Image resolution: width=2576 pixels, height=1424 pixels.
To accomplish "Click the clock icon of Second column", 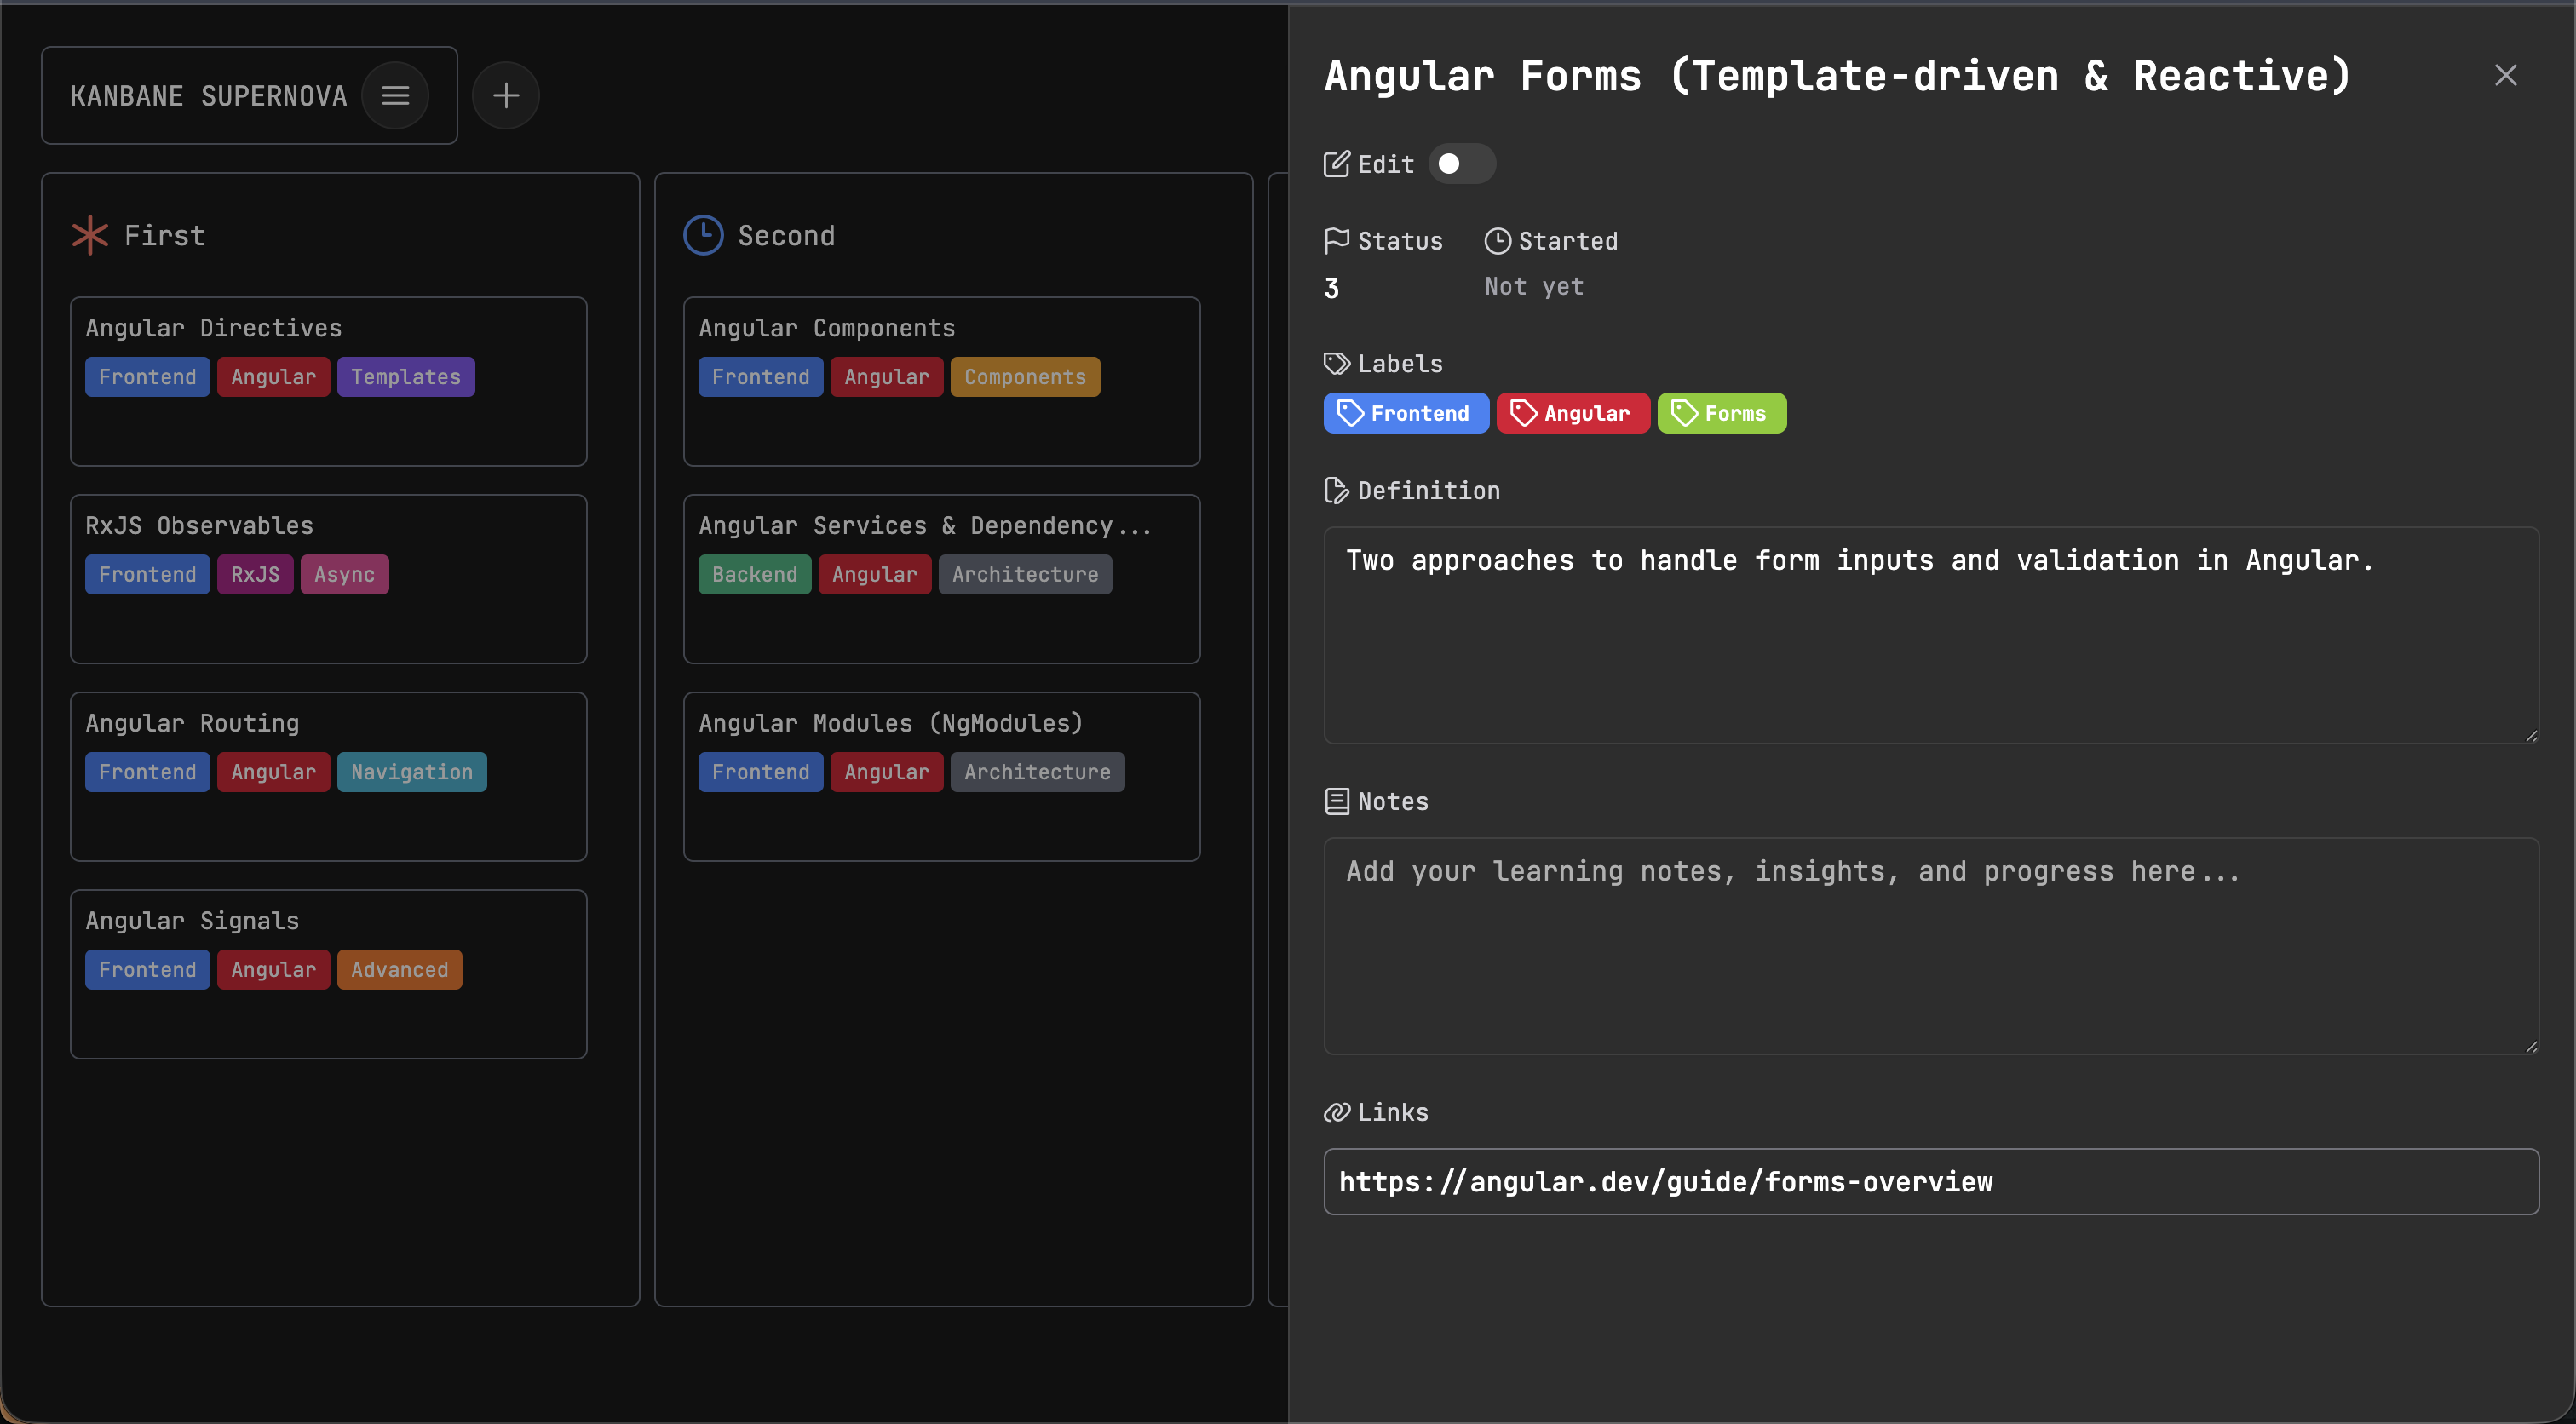I will click(x=703, y=236).
